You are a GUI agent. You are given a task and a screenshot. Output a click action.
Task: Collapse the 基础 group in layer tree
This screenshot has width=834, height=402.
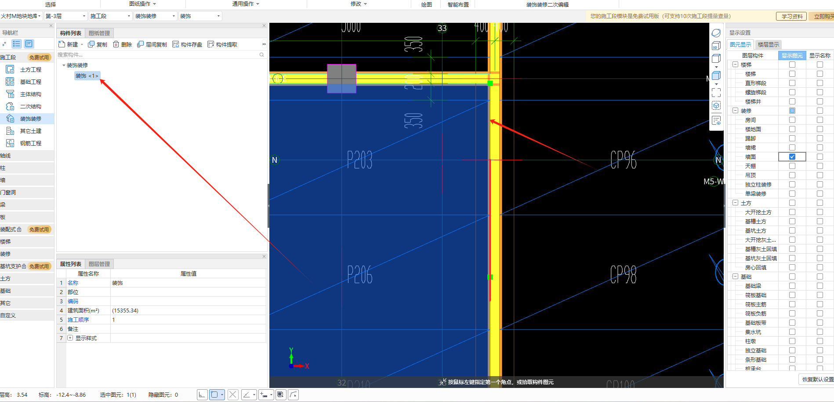pyautogui.click(x=735, y=276)
